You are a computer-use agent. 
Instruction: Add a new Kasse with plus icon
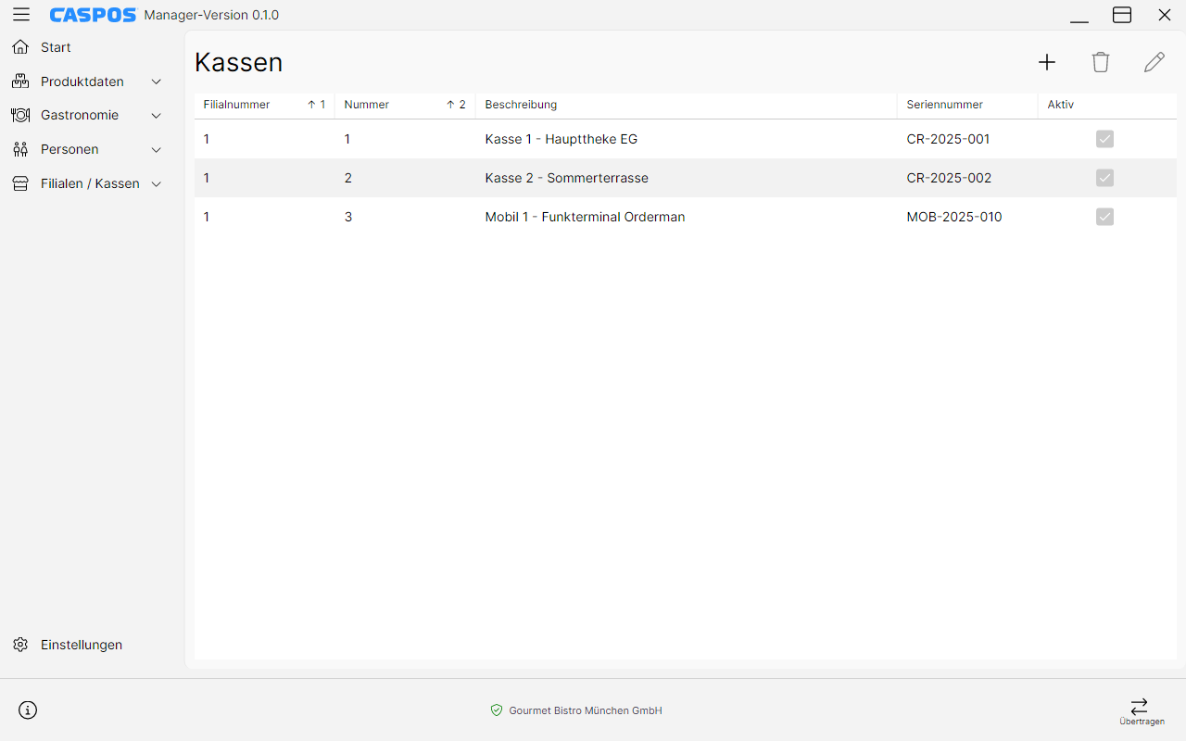pyautogui.click(x=1047, y=62)
